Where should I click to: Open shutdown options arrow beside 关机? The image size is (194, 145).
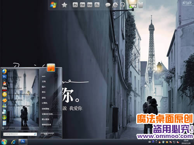[x=52, y=134]
